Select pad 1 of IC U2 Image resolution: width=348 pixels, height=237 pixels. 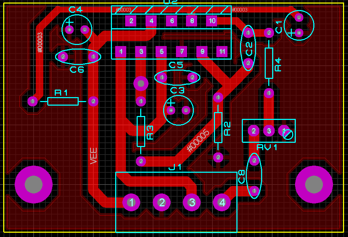(121, 52)
